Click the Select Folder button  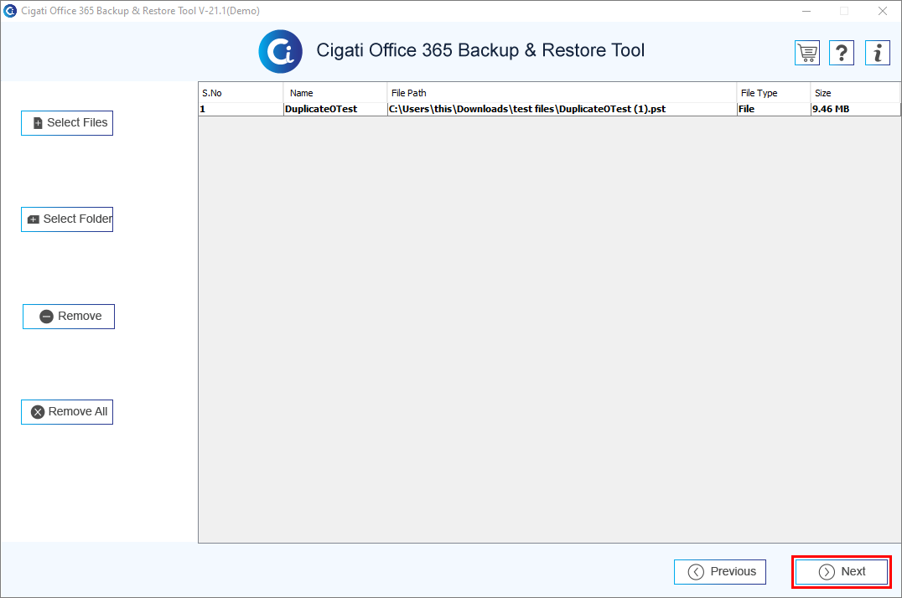[67, 219]
